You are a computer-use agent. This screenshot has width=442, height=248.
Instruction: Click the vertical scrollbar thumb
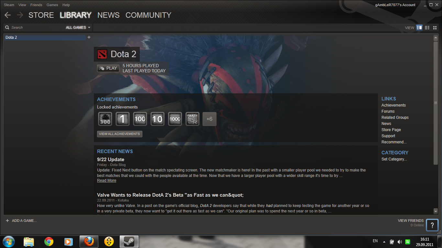[436, 103]
